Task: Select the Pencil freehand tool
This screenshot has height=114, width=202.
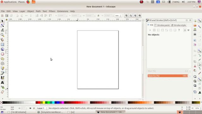Action: 2,68
